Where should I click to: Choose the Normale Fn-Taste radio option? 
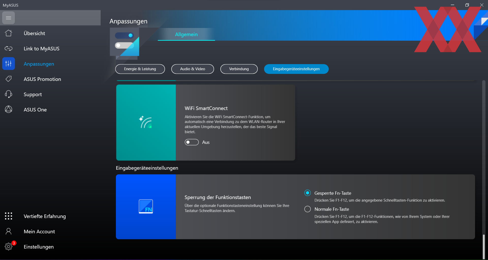[308, 209]
